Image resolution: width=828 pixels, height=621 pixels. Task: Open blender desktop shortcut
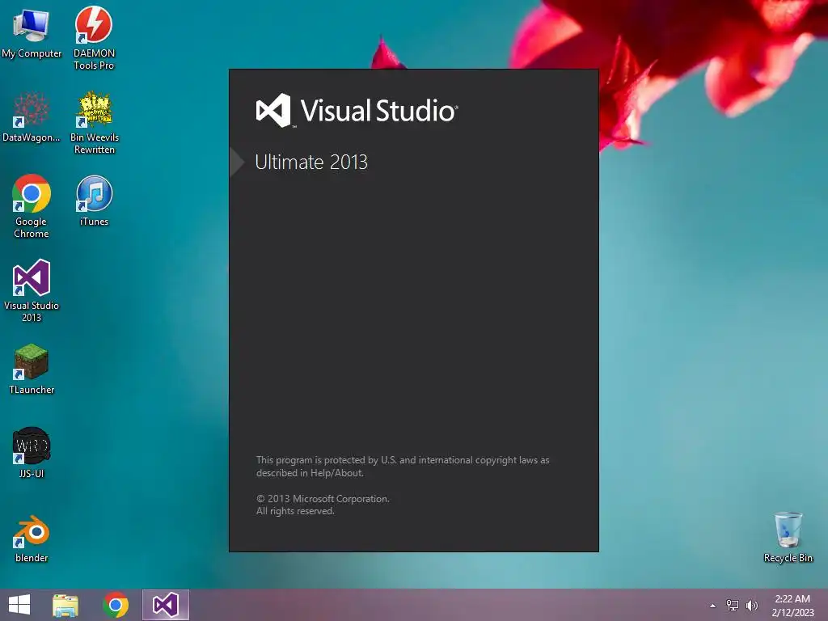tap(32, 538)
